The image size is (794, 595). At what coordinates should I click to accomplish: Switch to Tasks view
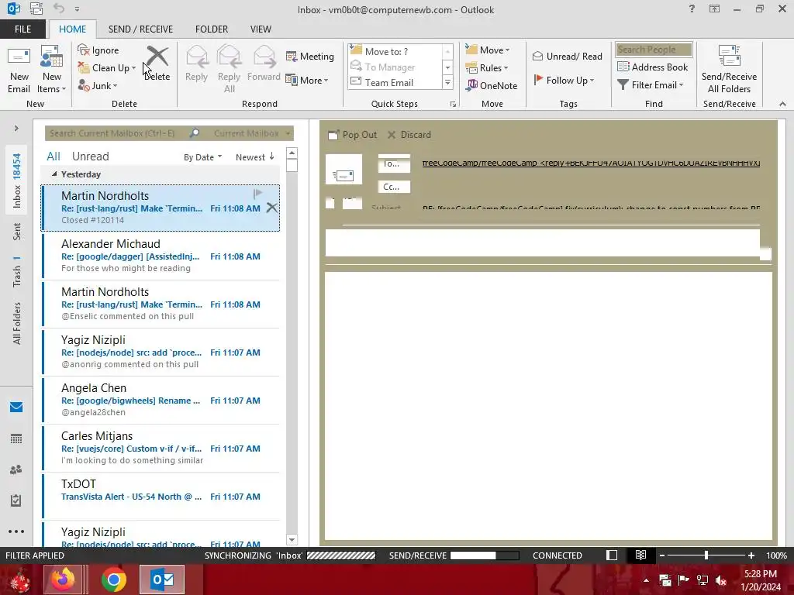[x=16, y=501]
